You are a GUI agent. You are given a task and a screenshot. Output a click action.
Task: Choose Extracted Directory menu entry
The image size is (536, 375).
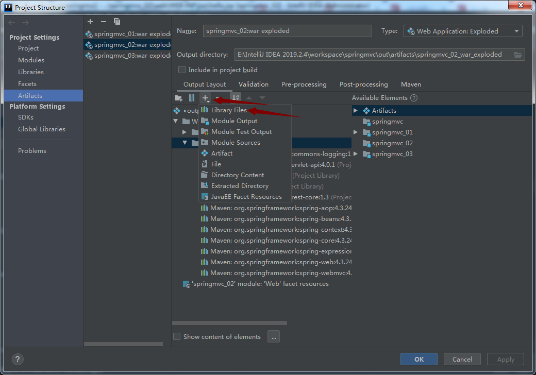coord(245,186)
